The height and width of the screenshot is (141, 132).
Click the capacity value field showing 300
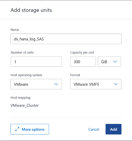pyautogui.click(x=83, y=62)
